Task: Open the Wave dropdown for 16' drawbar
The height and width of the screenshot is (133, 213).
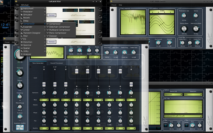Action: [44, 100]
